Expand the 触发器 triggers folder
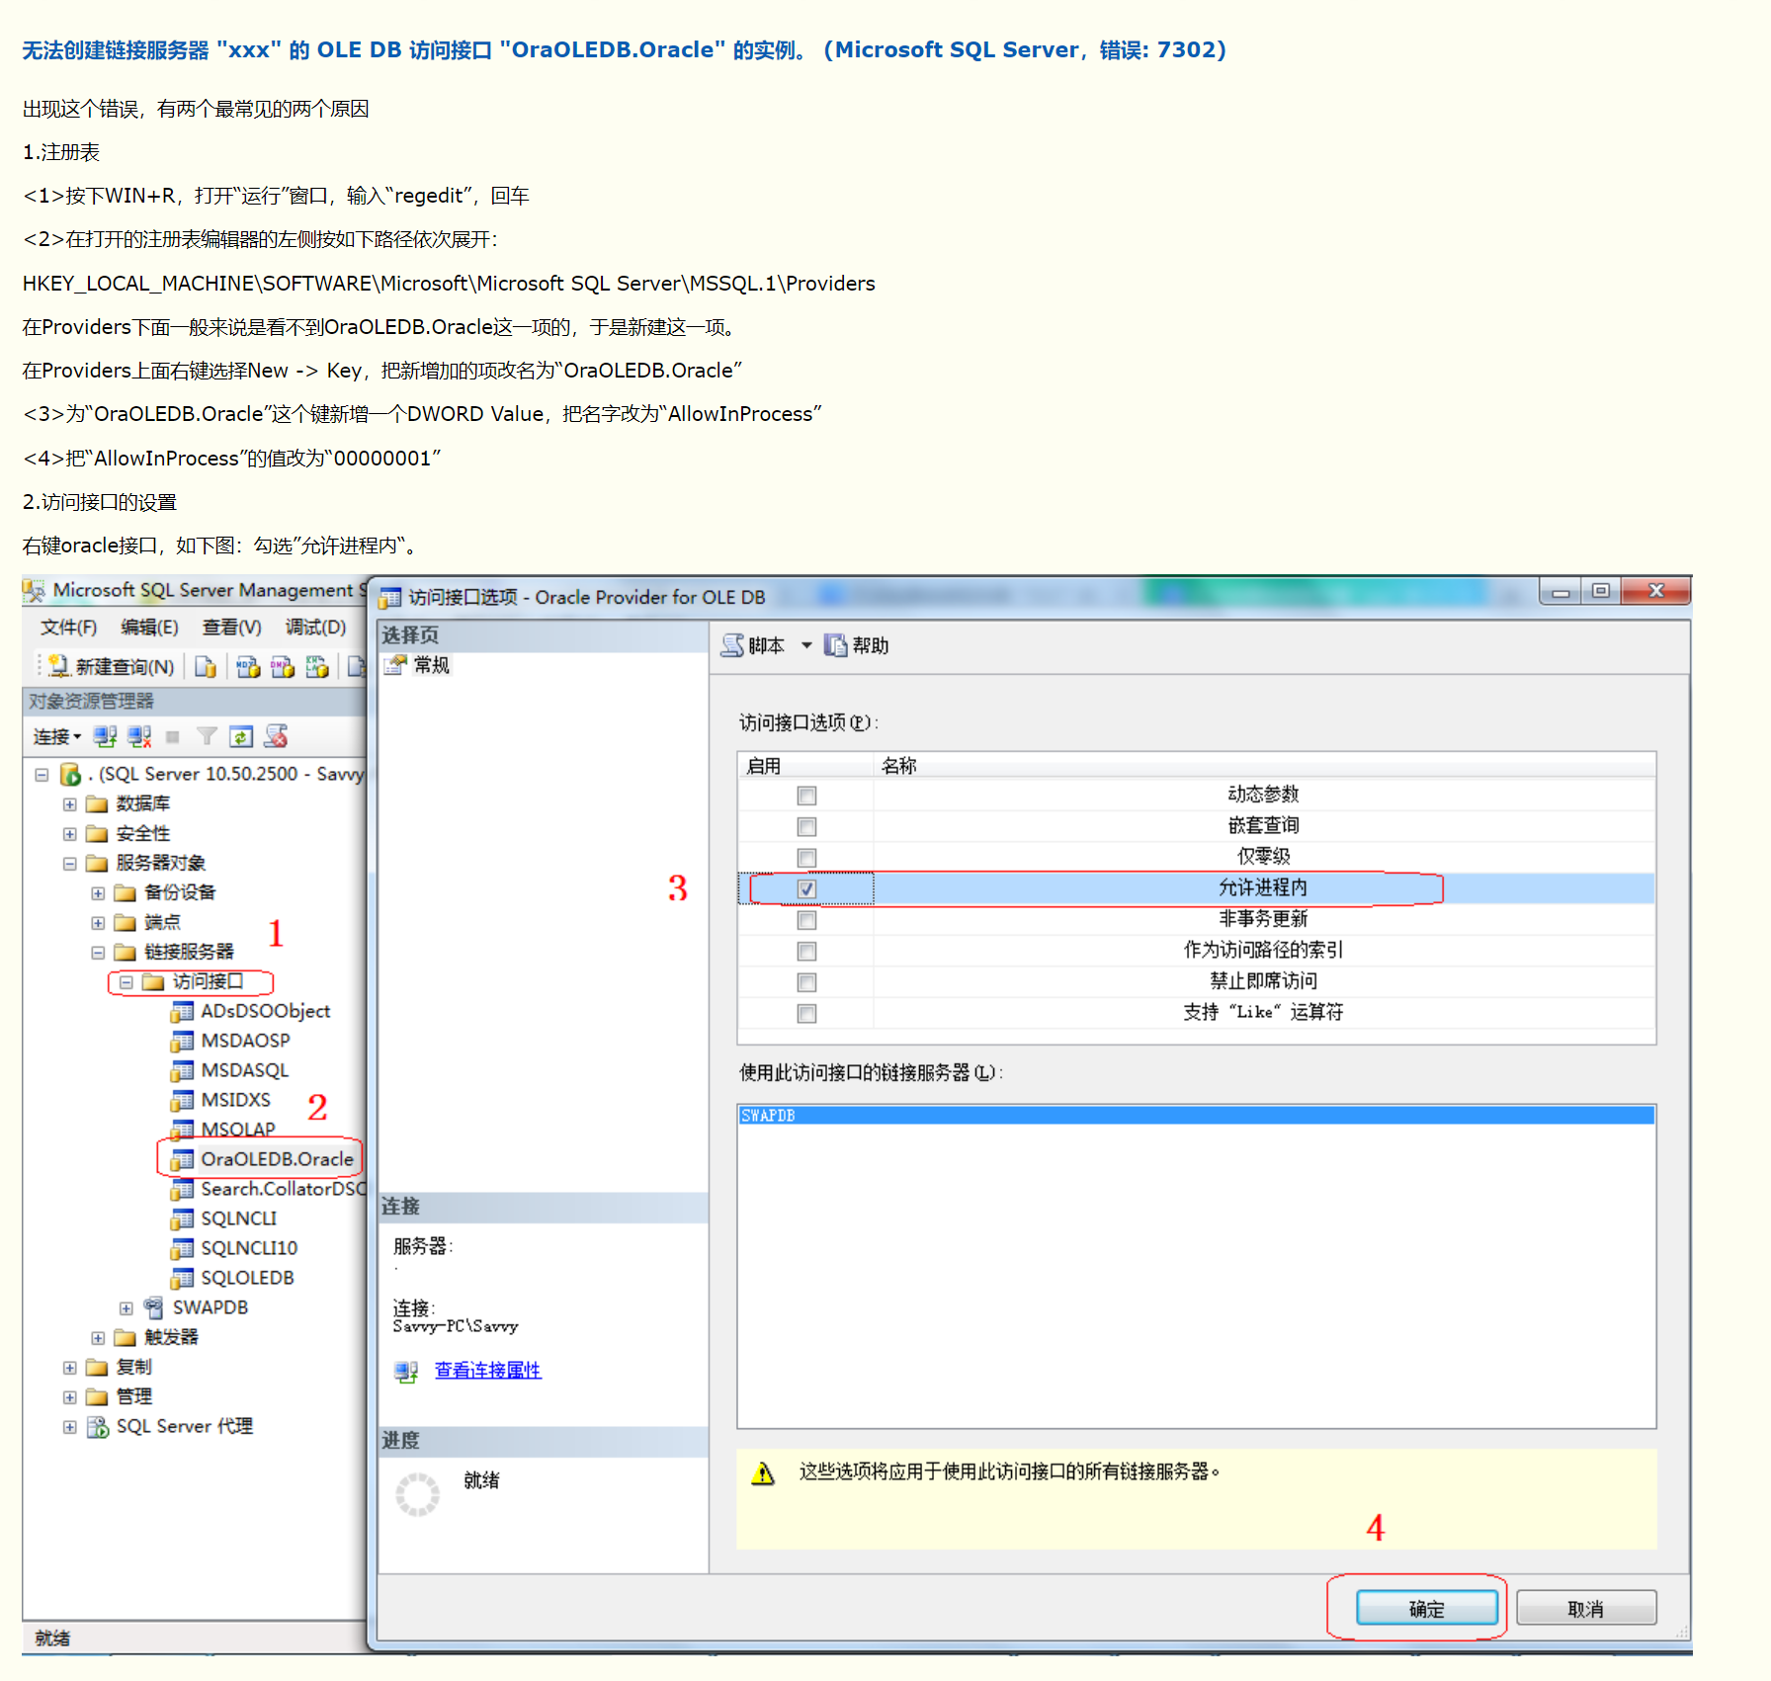The width and height of the screenshot is (1771, 1681). [98, 1338]
